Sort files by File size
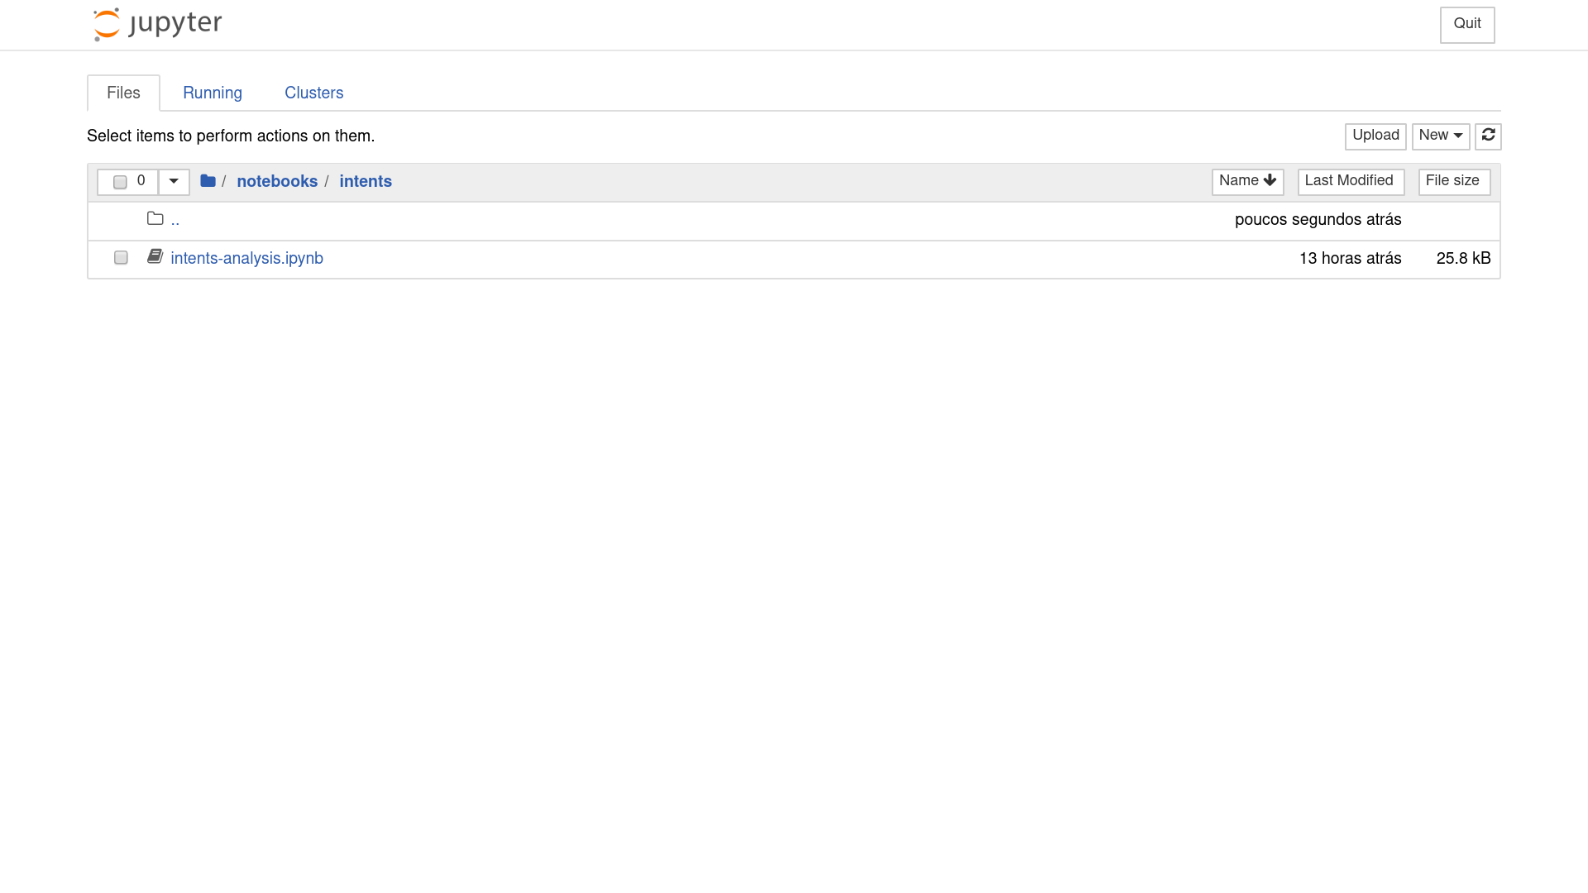 click(1454, 181)
